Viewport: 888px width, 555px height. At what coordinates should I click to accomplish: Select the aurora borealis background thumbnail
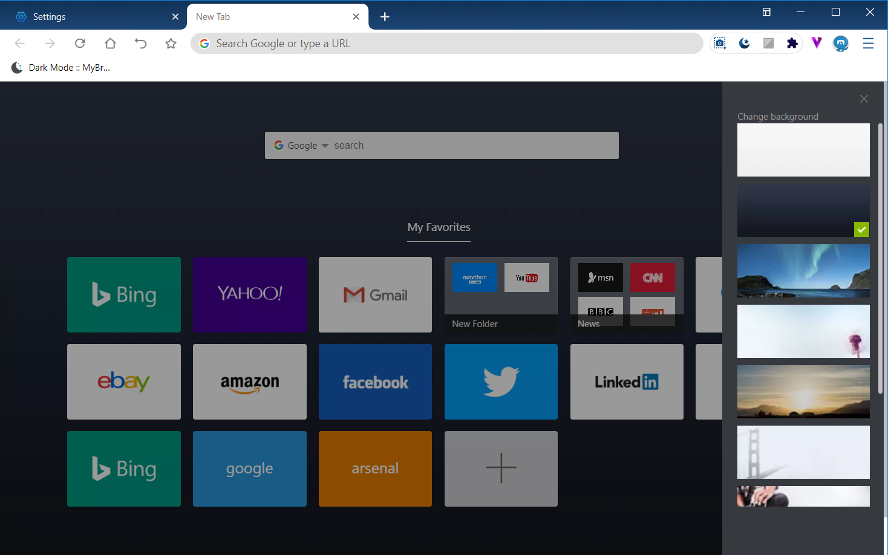803,270
